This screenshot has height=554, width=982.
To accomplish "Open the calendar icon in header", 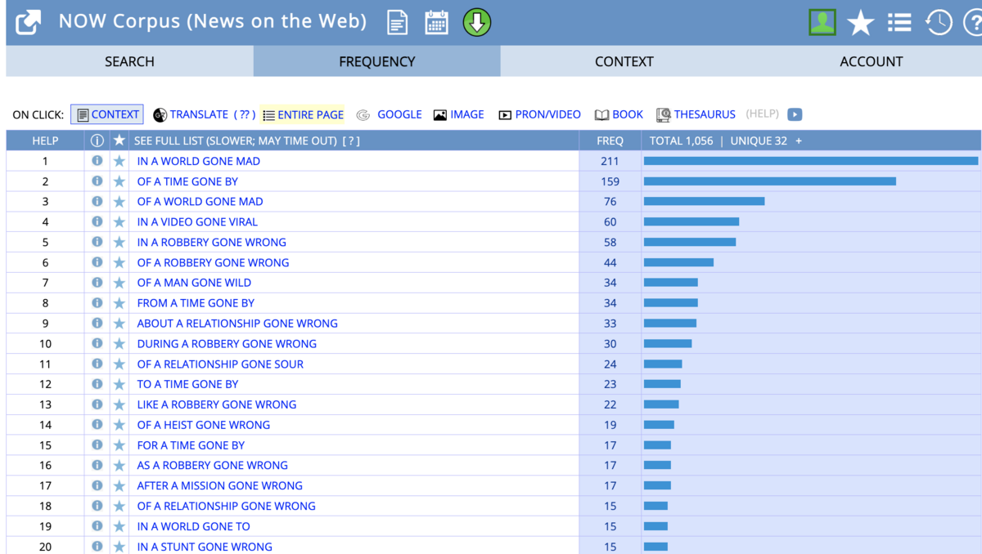I will [x=437, y=22].
